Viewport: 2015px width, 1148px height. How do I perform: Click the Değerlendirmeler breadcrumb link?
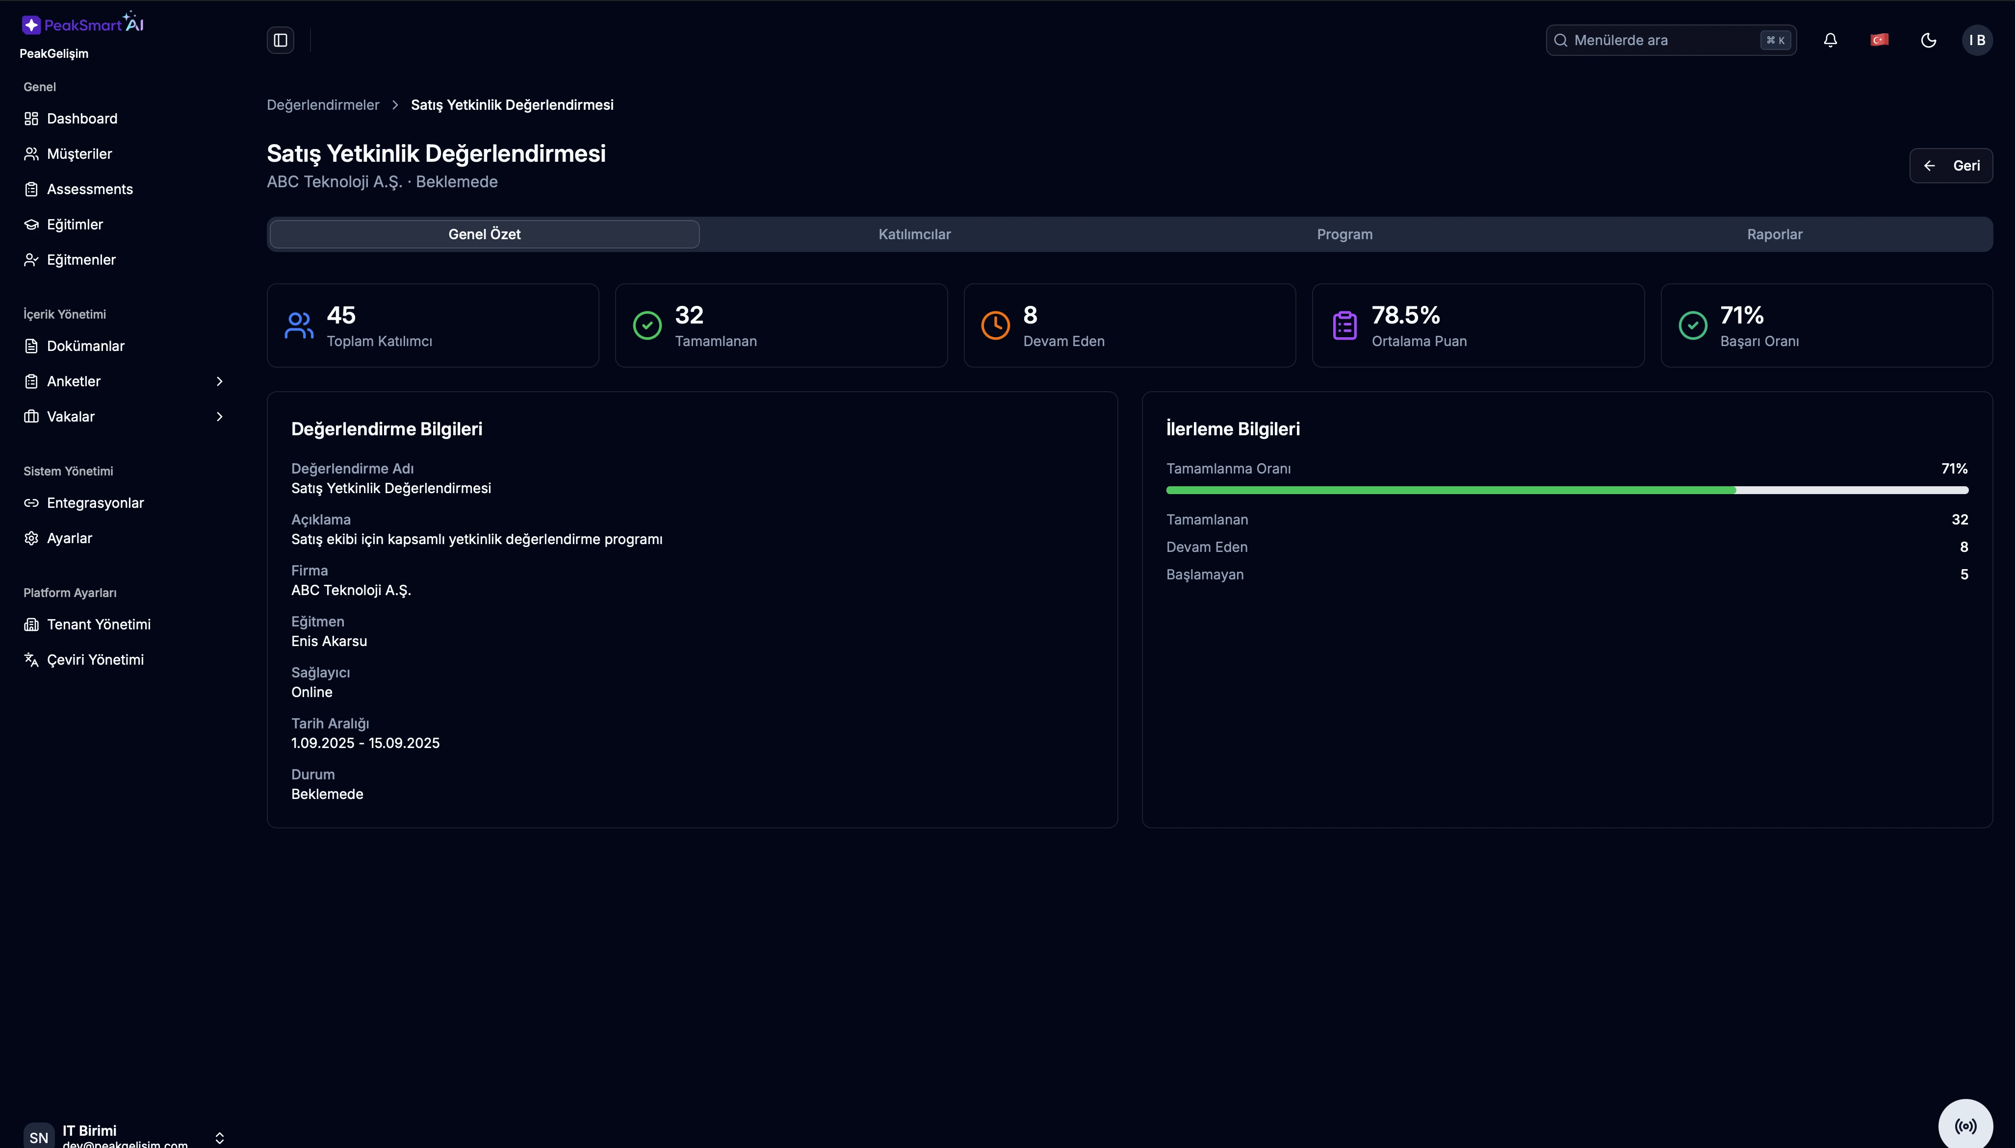[323, 105]
